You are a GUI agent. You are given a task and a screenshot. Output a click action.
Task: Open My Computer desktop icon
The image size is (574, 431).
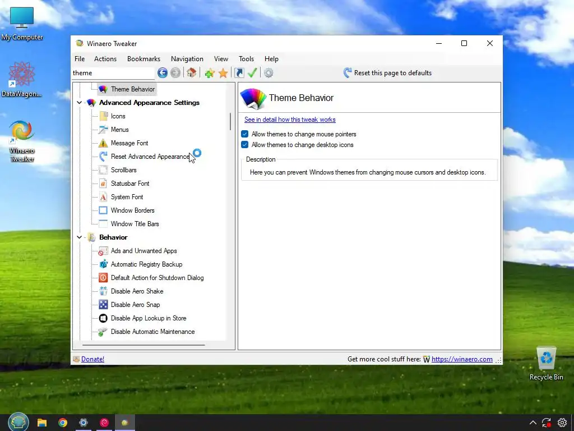click(x=22, y=24)
